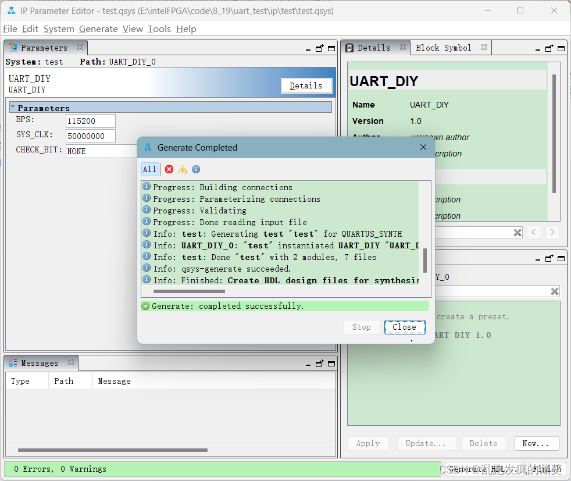Image resolution: width=571 pixels, height=481 pixels.
Task: Close the Details tab
Action: click(403, 47)
